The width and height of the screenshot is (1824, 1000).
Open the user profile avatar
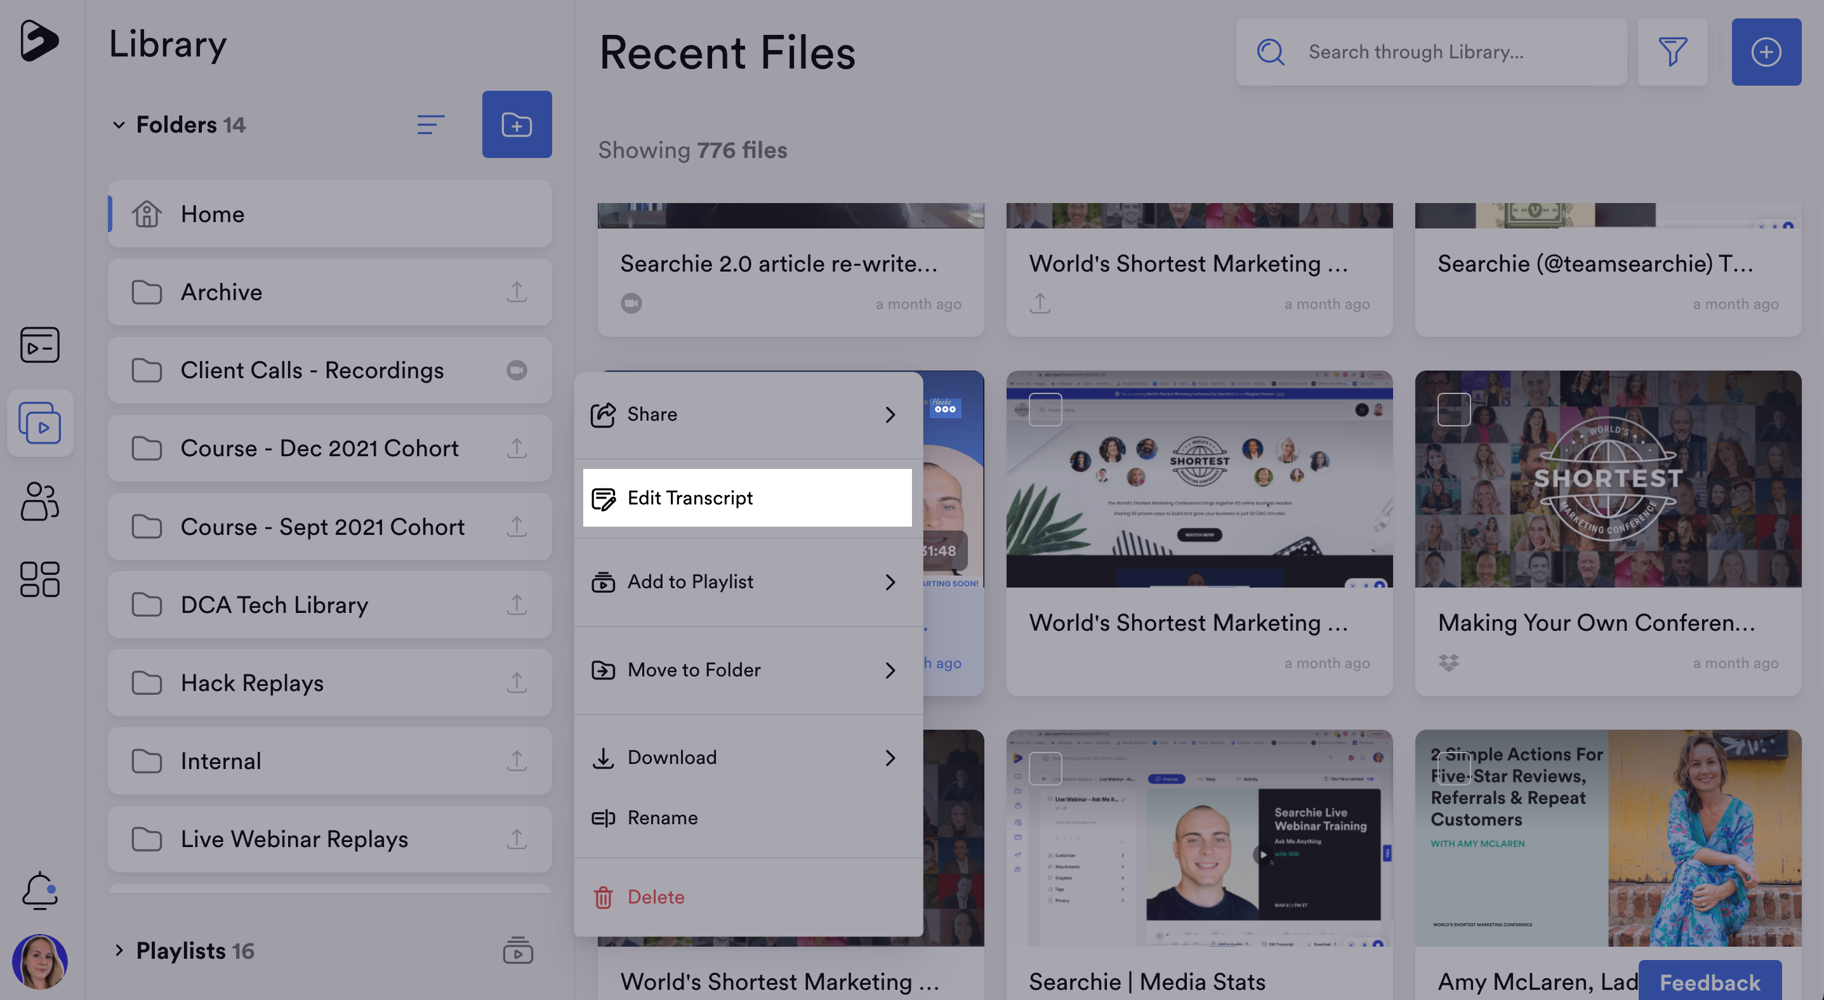39,961
